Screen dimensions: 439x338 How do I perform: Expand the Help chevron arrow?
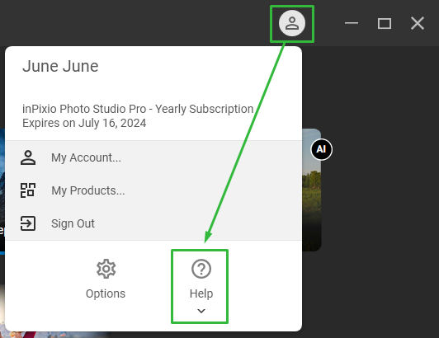tap(201, 311)
